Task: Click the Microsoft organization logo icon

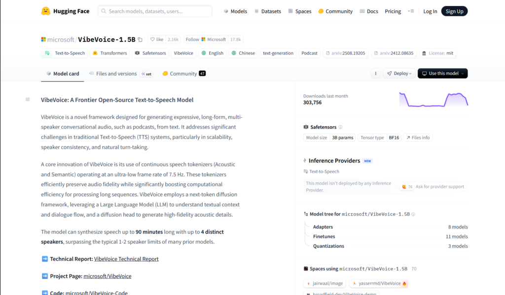Action: tap(43, 39)
